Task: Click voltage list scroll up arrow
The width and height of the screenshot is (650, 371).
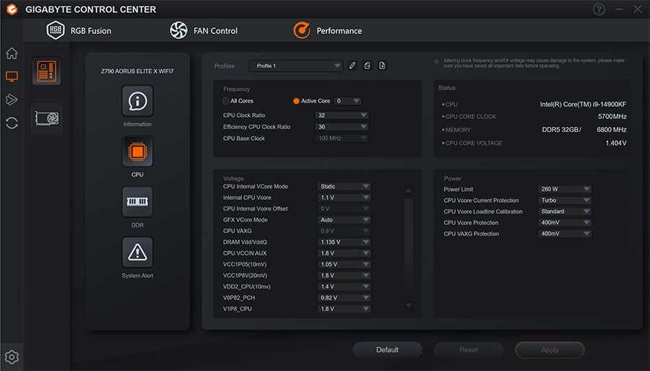Action: pos(408,190)
